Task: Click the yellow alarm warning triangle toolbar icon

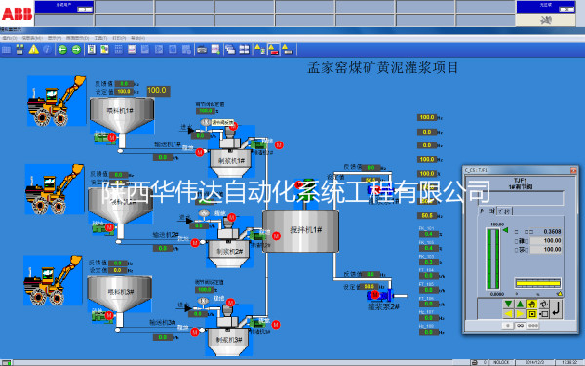Action: [x=34, y=50]
